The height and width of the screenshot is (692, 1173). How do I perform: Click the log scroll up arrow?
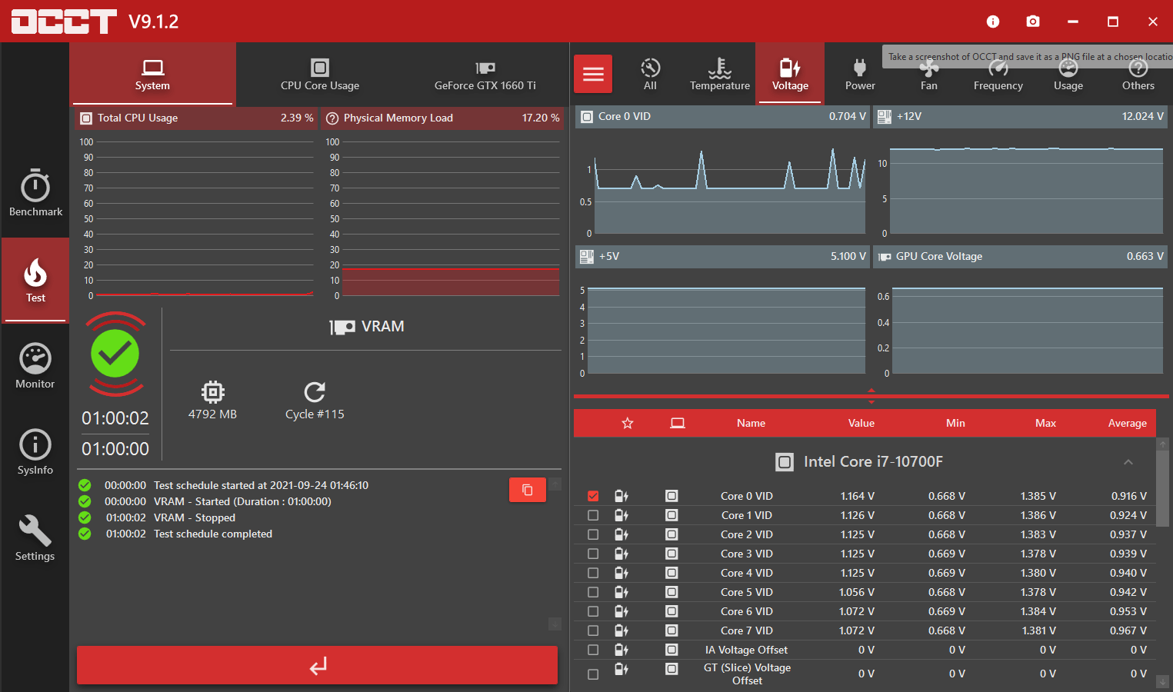point(555,484)
